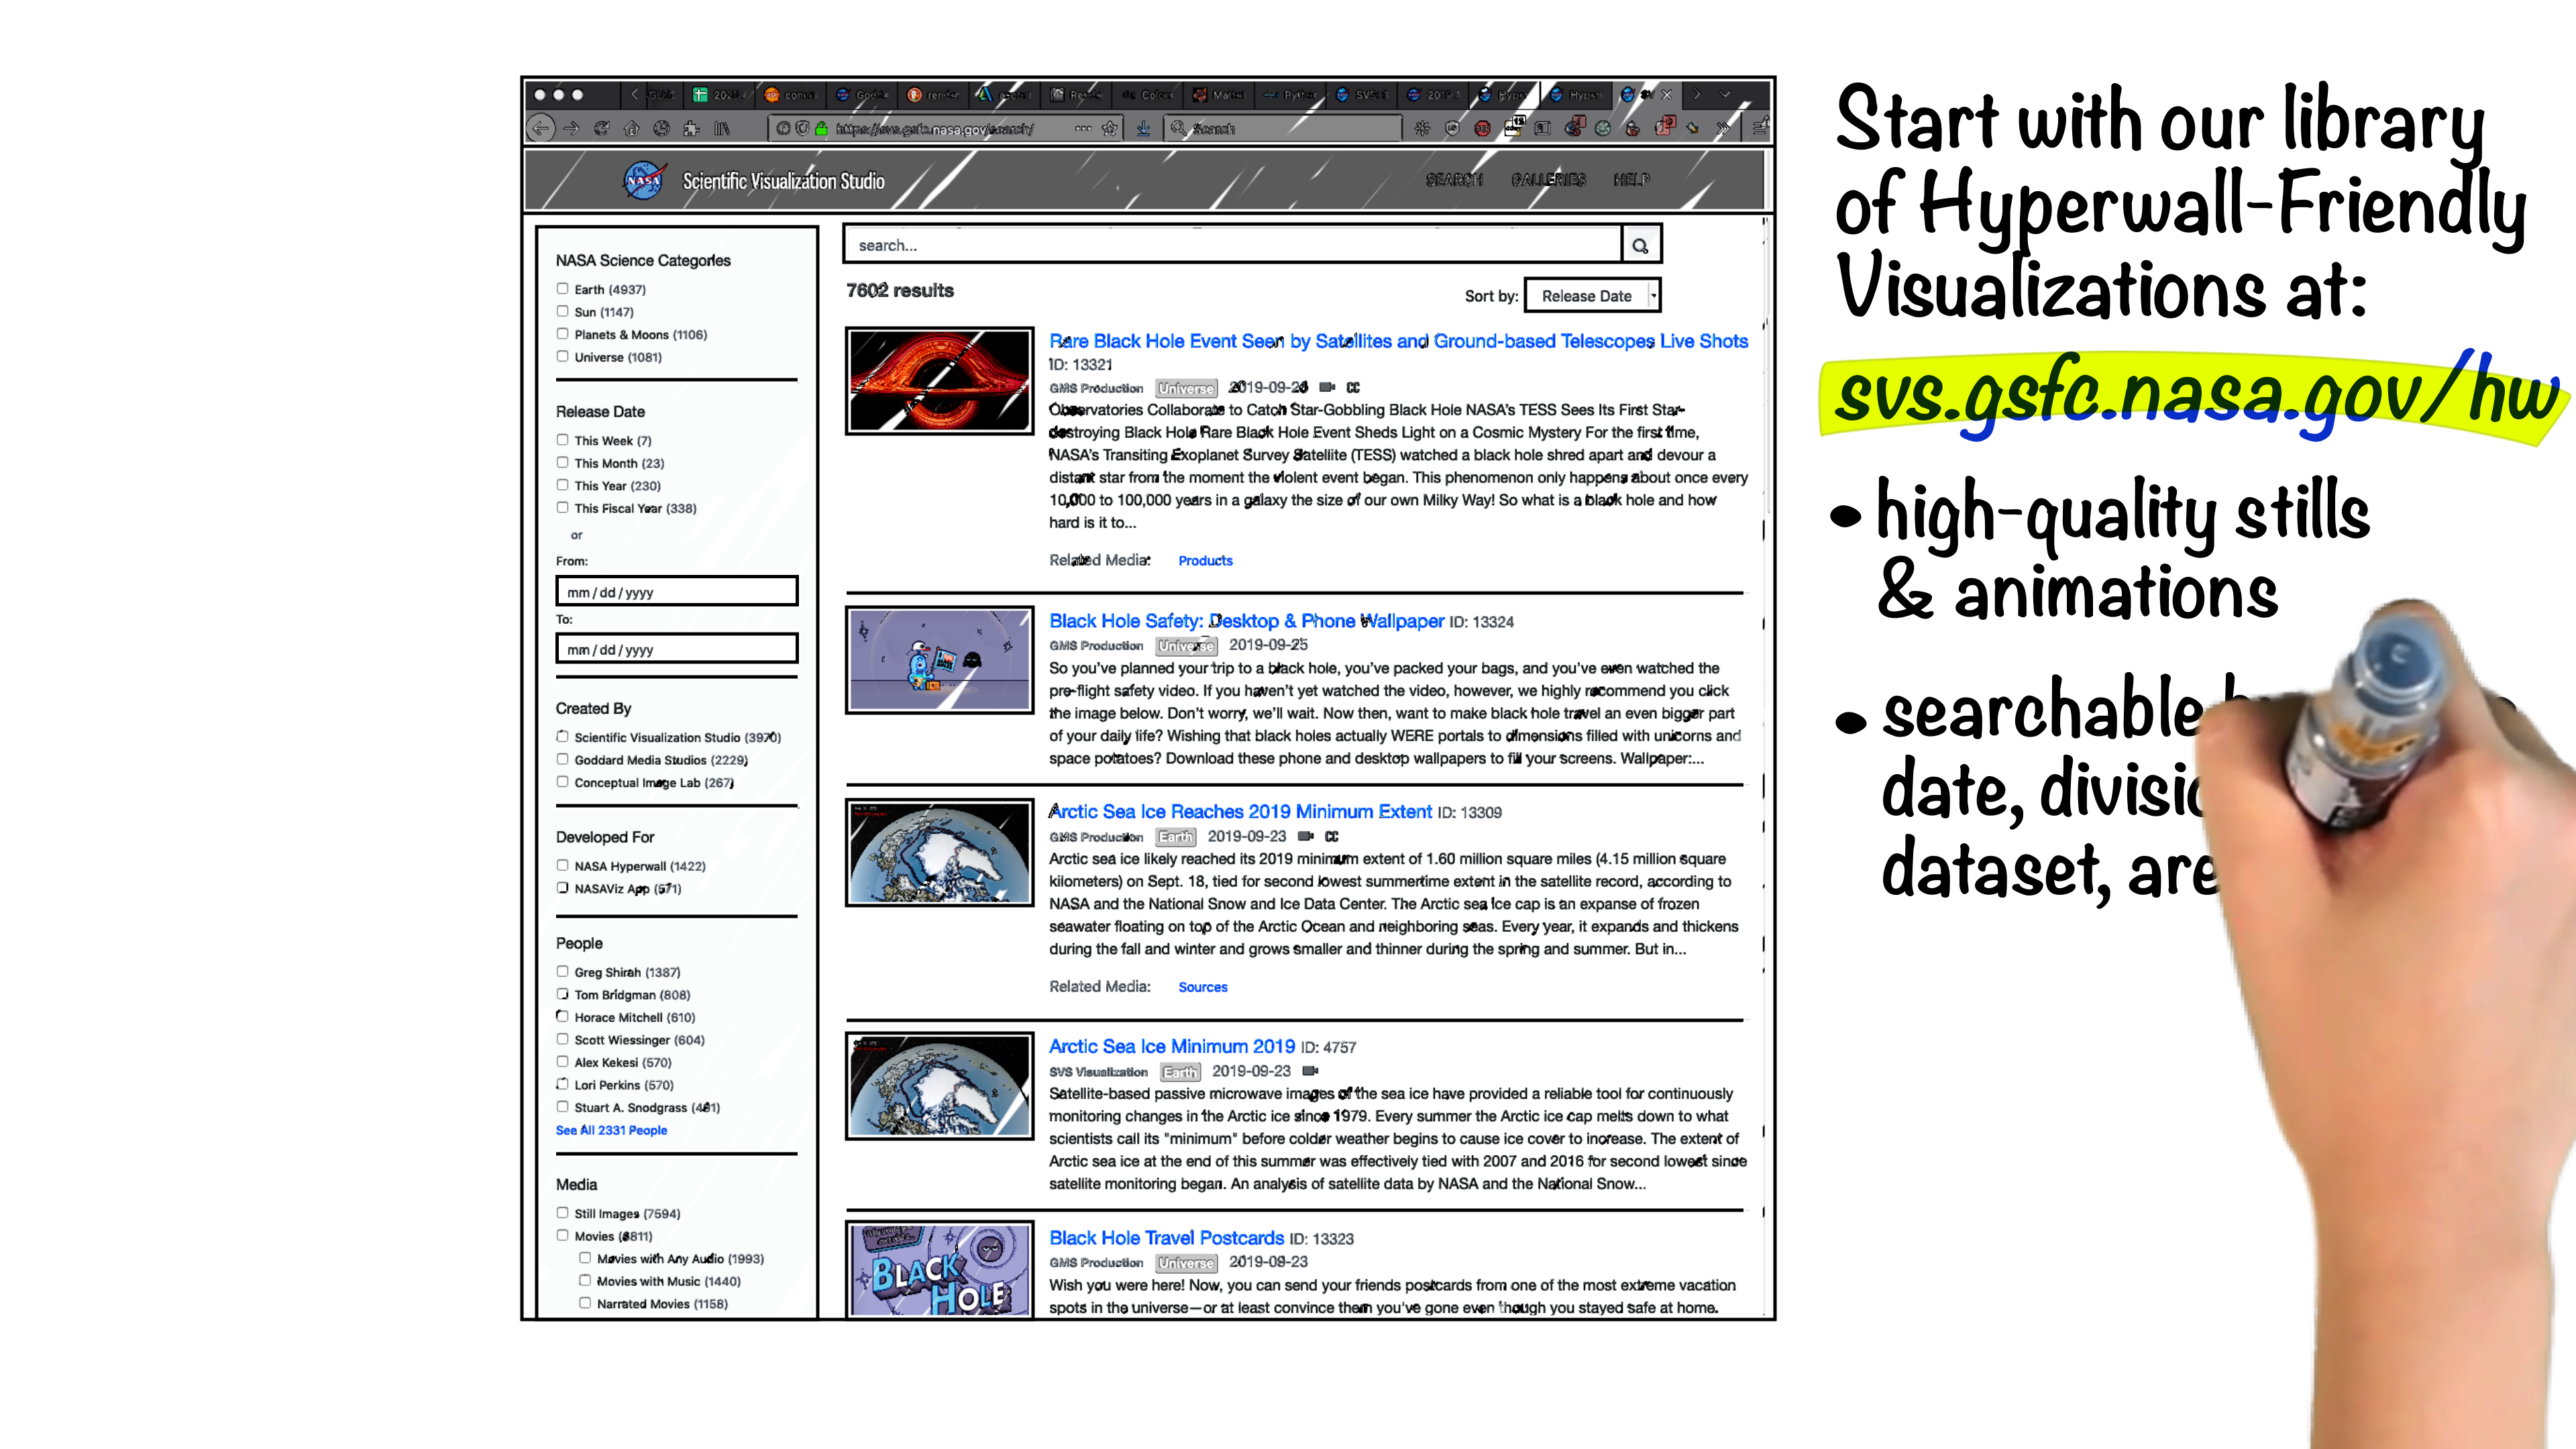
Task: Switch to the 'Python' browser tab
Action: coord(1290,95)
